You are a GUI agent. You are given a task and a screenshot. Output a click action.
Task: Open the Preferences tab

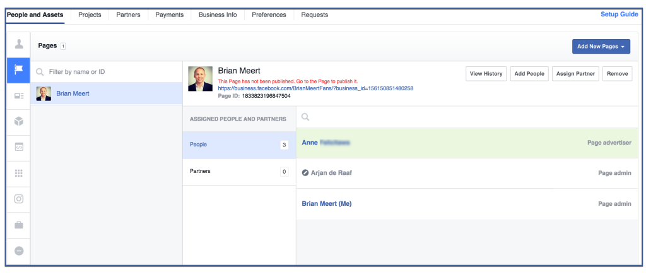[269, 15]
